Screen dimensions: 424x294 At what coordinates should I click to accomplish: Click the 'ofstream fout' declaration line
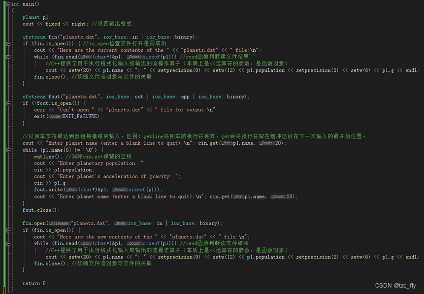pos(136,97)
